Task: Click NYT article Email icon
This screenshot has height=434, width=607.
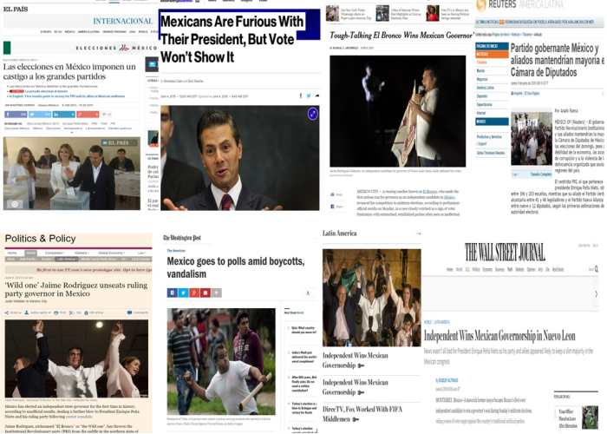Action: point(332,194)
